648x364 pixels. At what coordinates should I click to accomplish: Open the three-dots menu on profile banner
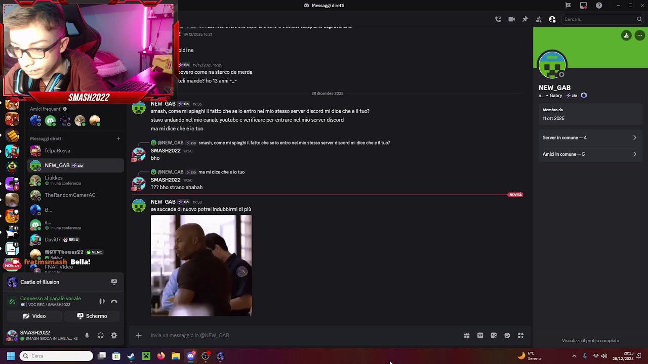(x=640, y=35)
